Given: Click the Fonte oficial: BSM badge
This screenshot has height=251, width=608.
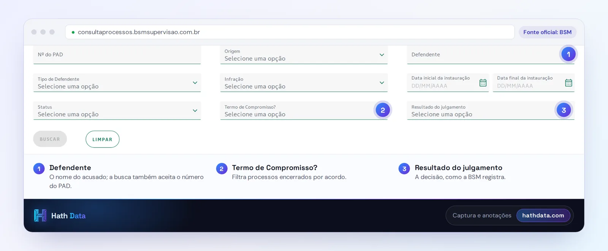Looking at the screenshot, I should (x=547, y=32).
